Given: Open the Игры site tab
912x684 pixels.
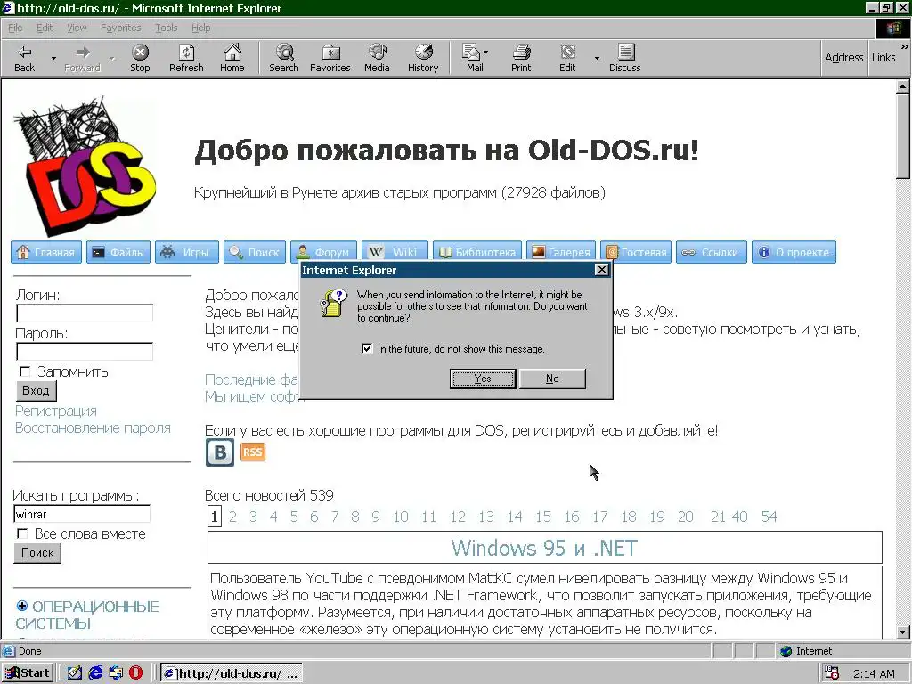Looking at the screenshot, I should pyautogui.click(x=187, y=252).
